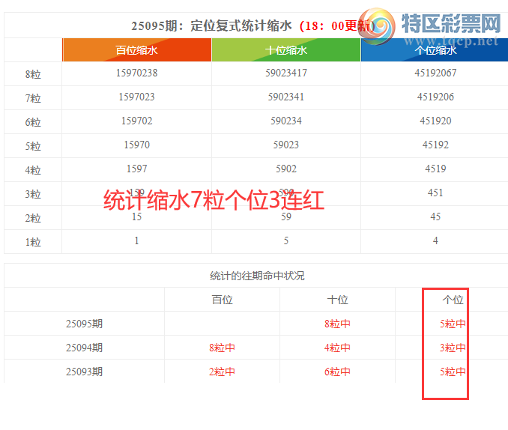Image resolution: width=508 pixels, height=430 pixels.
Task: Select the value 59023
Action: (286, 145)
